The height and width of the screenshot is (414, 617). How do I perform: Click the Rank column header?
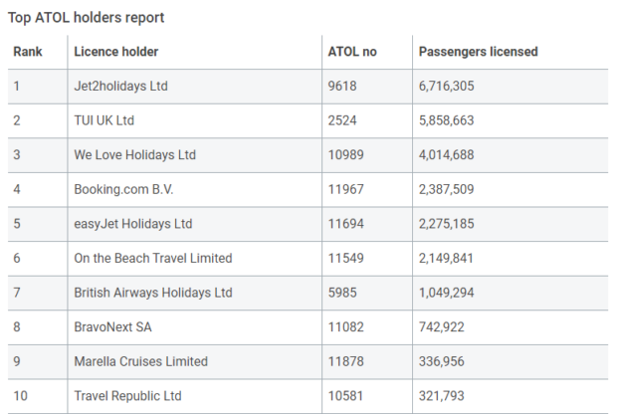point(27,52)
